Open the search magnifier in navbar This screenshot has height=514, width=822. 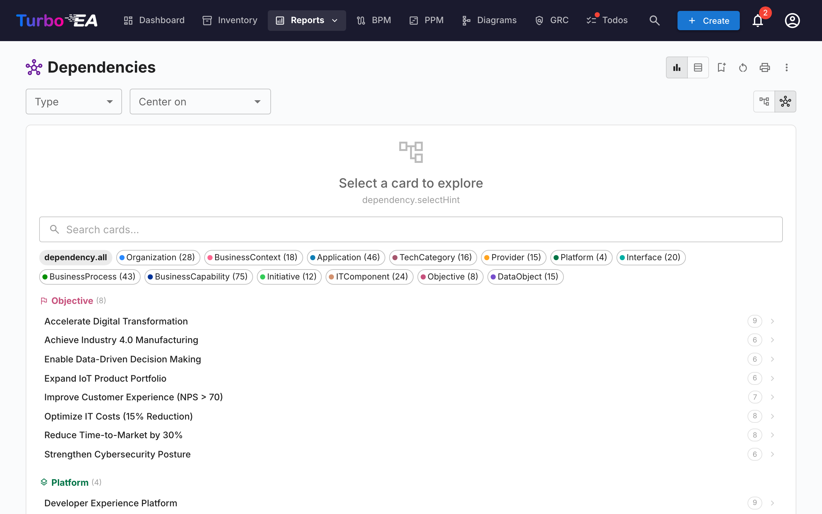point(654,20)
